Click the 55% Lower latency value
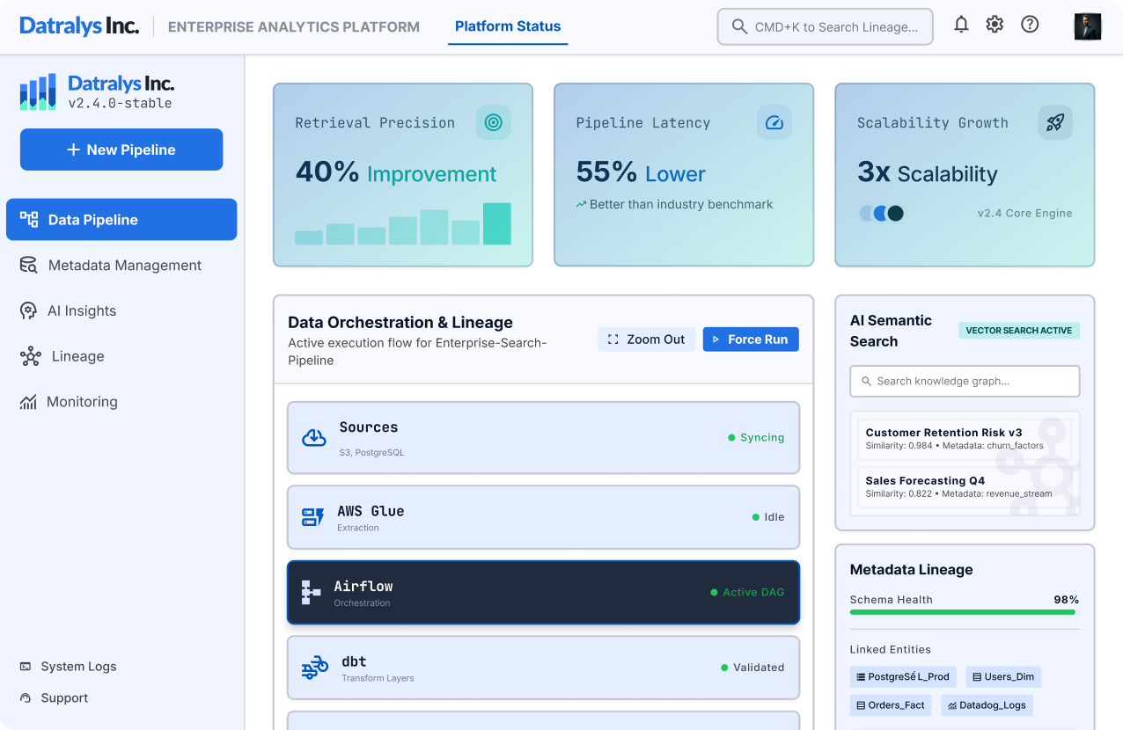1123x730 pixels. tap(641, 172)
